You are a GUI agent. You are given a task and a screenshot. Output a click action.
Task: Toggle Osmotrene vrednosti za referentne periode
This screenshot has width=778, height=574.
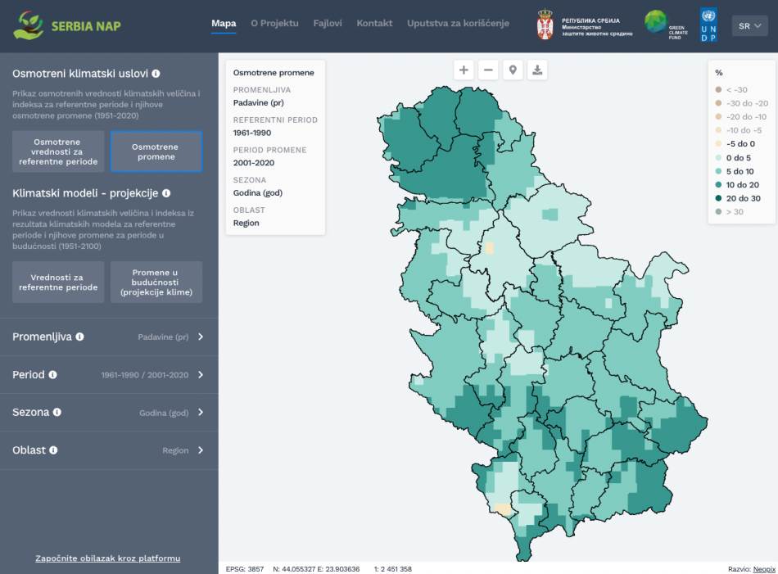(58, 151)
